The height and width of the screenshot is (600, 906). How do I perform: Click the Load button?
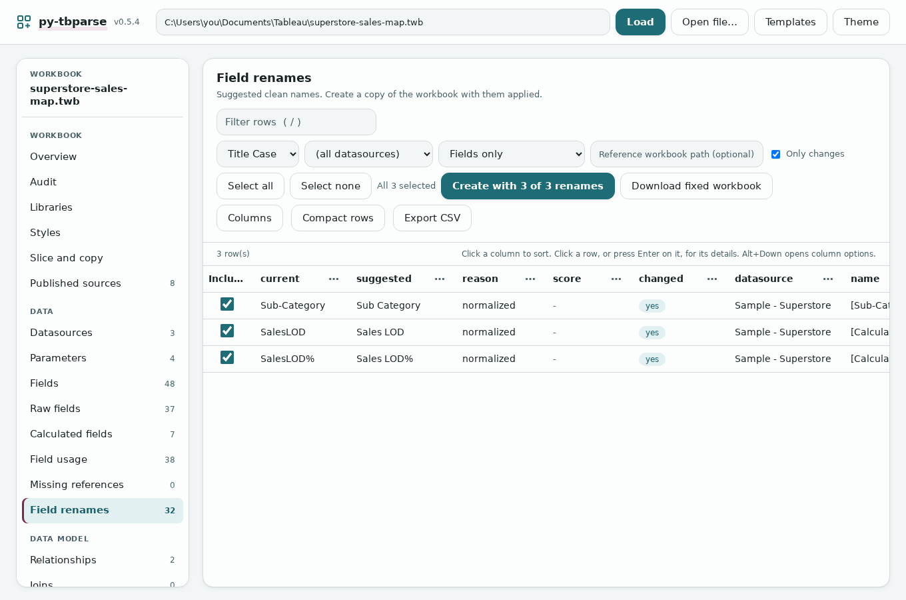(x=640, y=22)
